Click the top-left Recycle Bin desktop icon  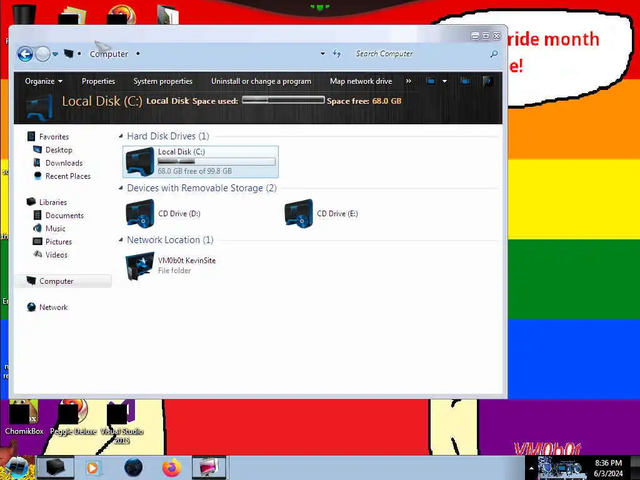click(x=24, y=14)
